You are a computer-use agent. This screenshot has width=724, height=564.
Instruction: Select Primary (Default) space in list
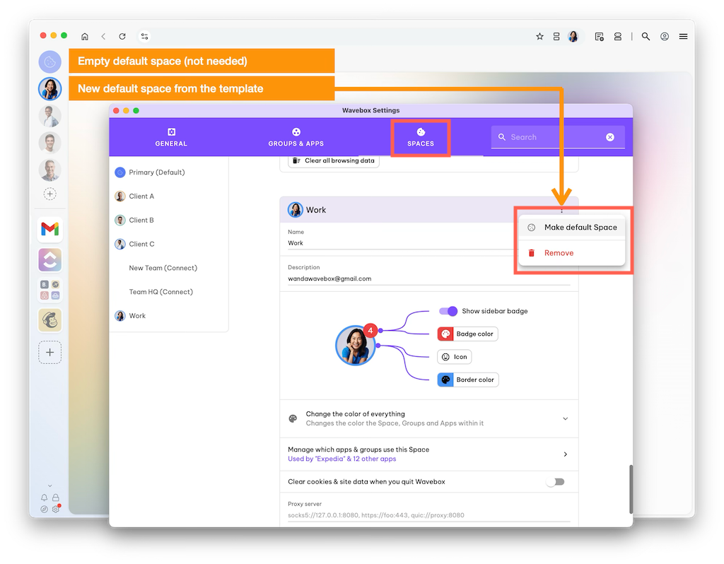coord(170,172)
